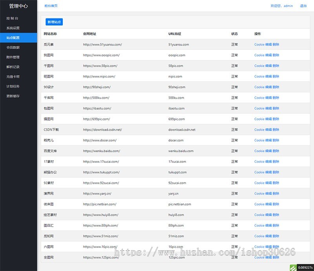The height and width of the screenshot is (271, 314).
Task: Click the admin username link
Action: coord(288,6)
